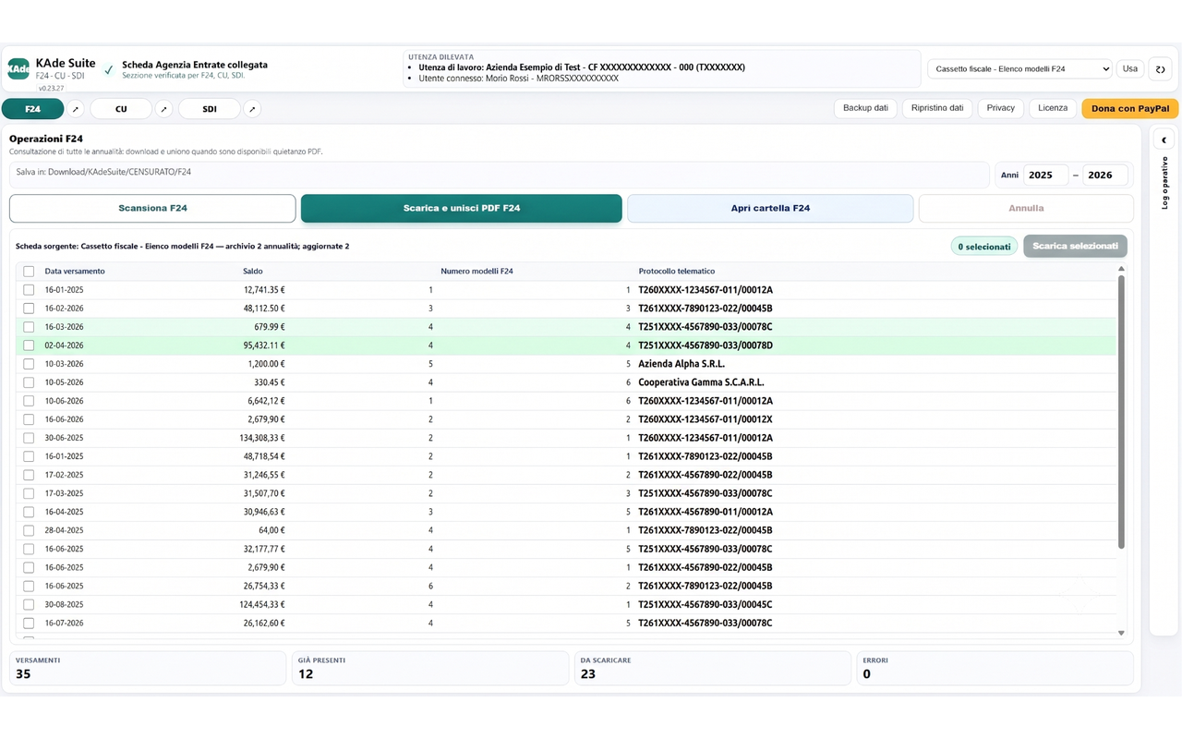The width and height of the screenshot is (1182, 739).
Task: Click scrollbar up arrow of payments table
Action: pyautogui.click(x=1122, y=269)
